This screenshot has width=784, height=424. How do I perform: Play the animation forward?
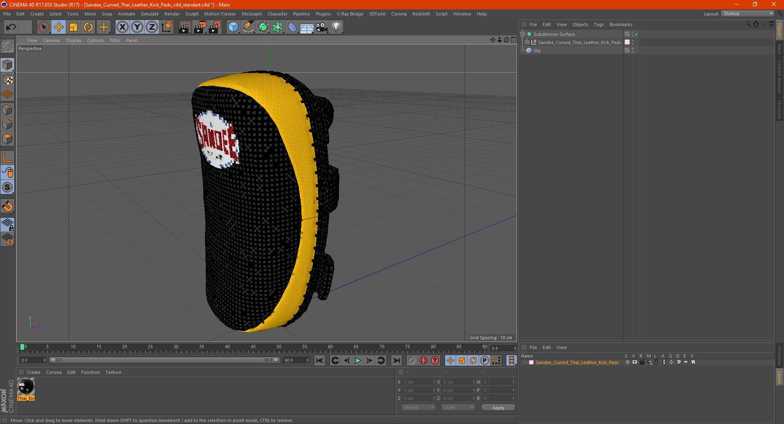tap(358, 360)
